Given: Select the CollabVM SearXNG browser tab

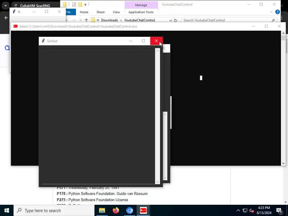Looking at the screenshot, I should [x=35, y=6].
